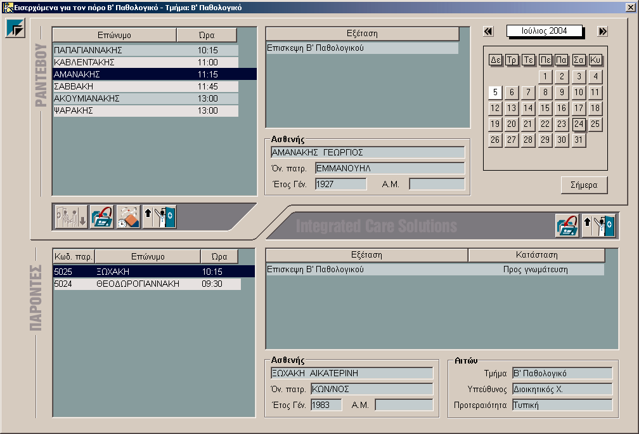Click the blue arrow menu icon at top-left
Image resolution: width=639 pixels, height=434 pixels.
15,28
